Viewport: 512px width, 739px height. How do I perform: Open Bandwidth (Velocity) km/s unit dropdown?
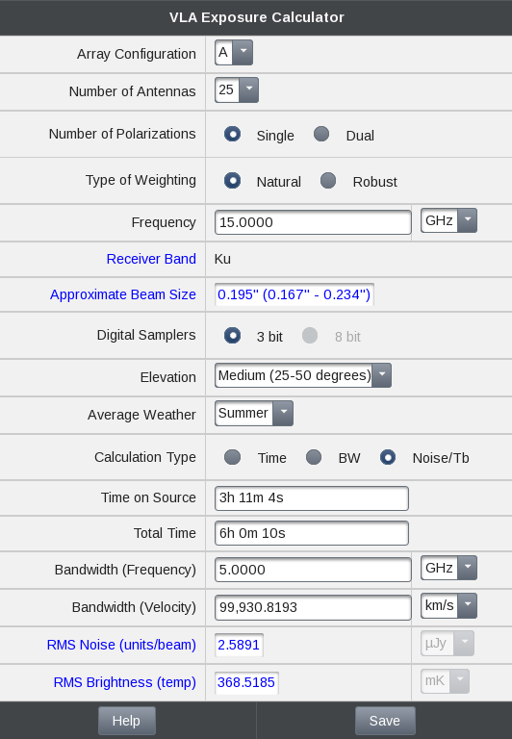coord(448,605)
